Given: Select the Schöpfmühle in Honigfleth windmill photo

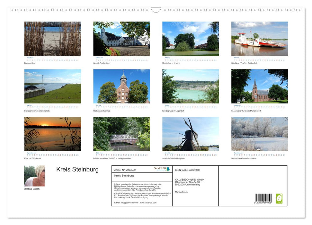Looking at the screenshot, I should (x=190, y=134).
